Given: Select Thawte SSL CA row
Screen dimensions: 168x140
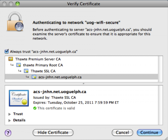Looking at the screenshot, I should (81, 71).
